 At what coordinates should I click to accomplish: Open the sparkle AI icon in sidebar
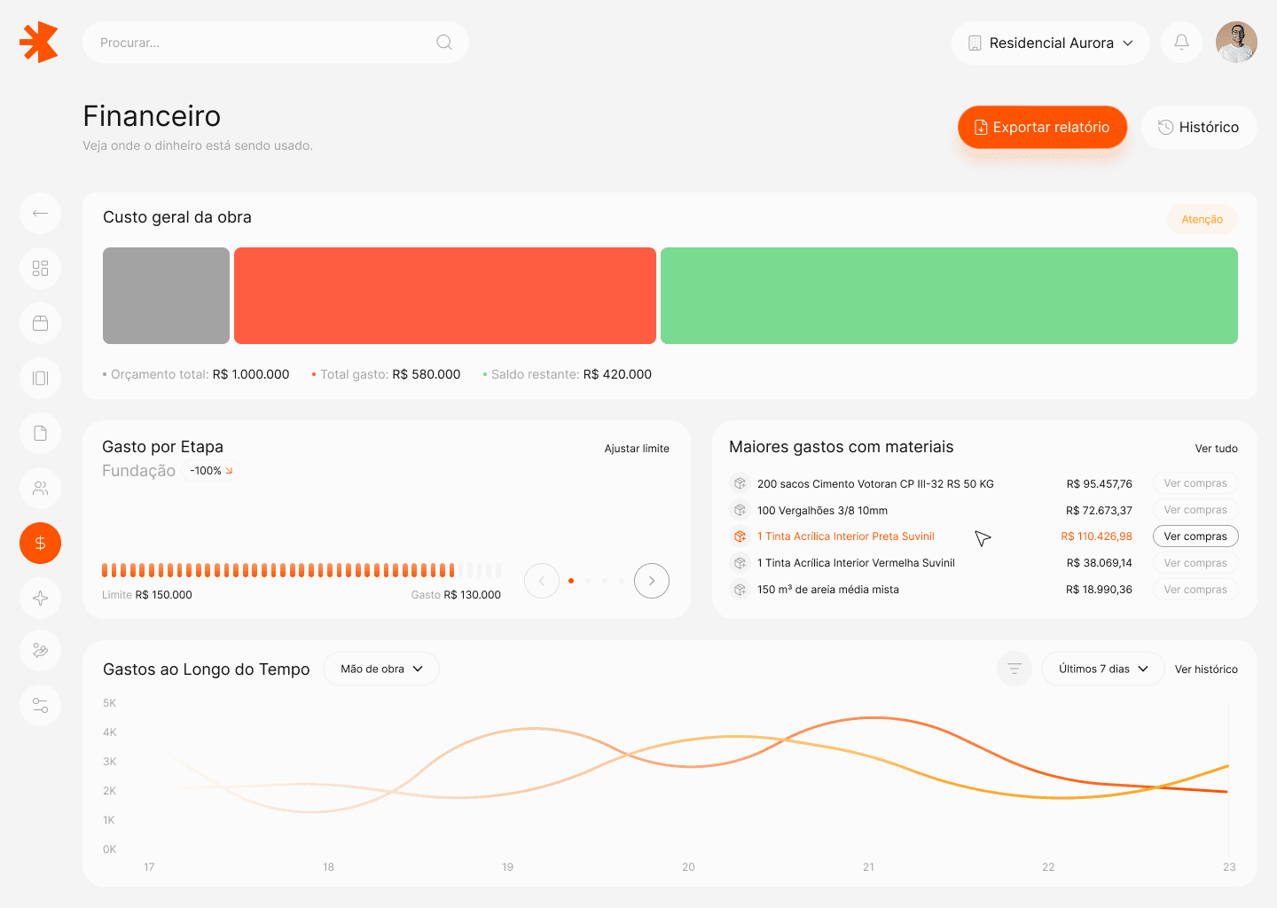click(x=40, y=598)
